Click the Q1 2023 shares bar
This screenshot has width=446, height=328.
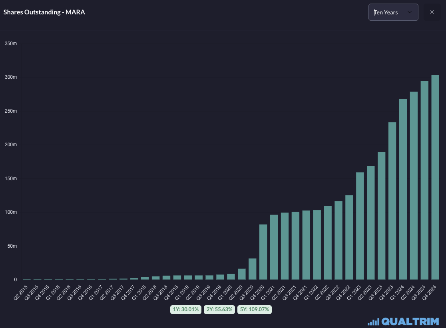pyautogui.click(x=360, y=226)
